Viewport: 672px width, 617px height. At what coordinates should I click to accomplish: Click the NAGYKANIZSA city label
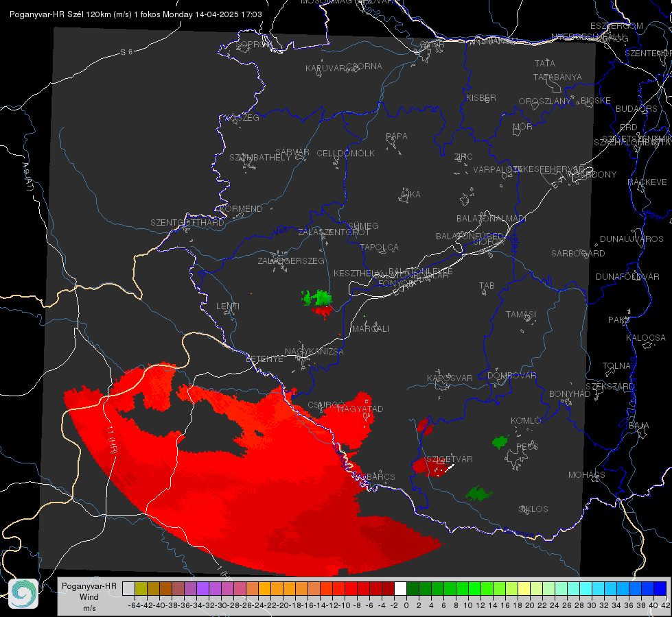point(314,352)
